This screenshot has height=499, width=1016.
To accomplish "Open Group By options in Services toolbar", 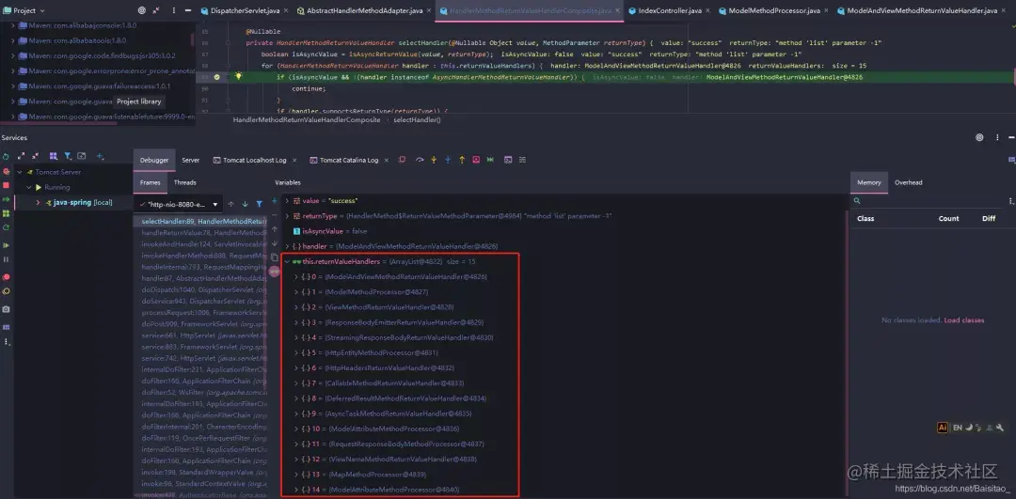I will point(53,157).
